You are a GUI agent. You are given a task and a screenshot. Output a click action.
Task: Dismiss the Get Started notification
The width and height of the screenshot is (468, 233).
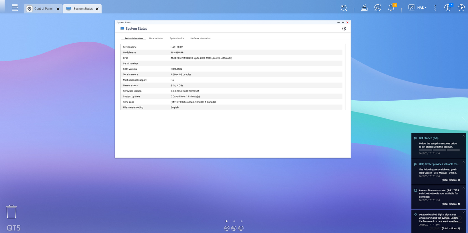(463, 136)
